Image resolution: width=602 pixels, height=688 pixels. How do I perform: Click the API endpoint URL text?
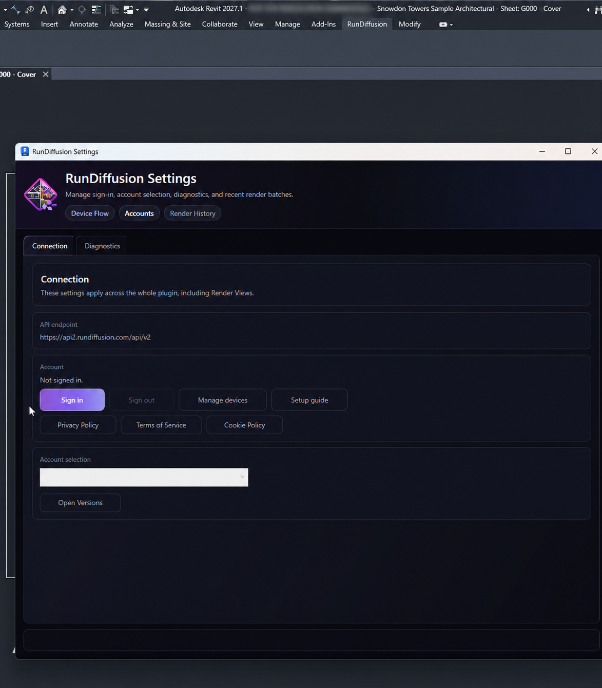tap(95, 337)
